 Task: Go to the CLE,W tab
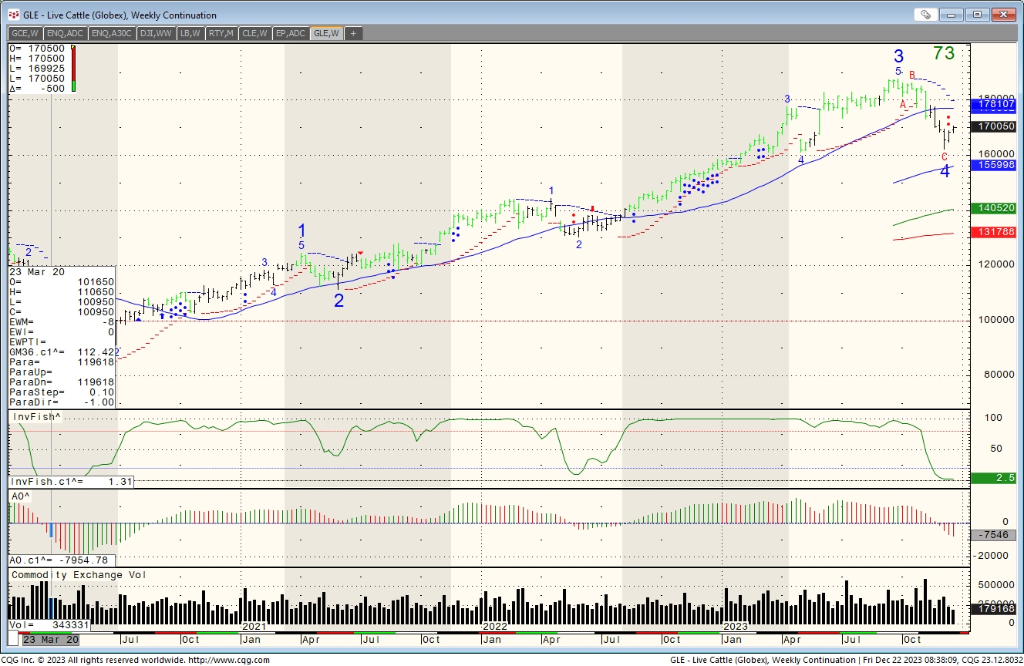click(x=254, y=33)
